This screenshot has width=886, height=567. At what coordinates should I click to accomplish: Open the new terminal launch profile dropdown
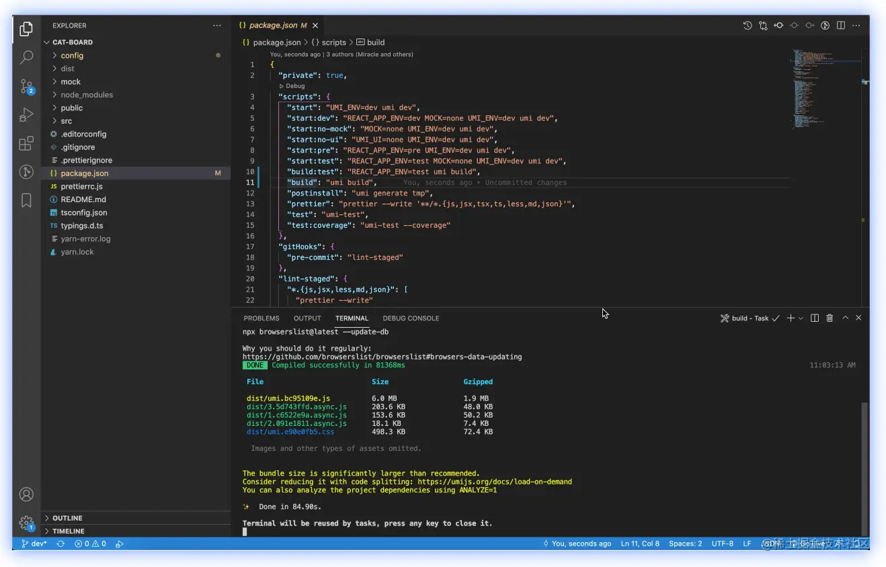click(801, 318)
